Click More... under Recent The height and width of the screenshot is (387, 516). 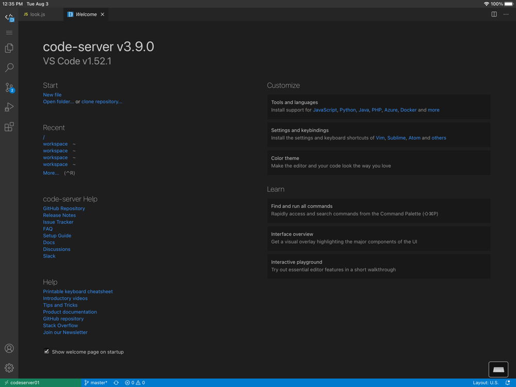pyautogui.click(x=51, y=173)
